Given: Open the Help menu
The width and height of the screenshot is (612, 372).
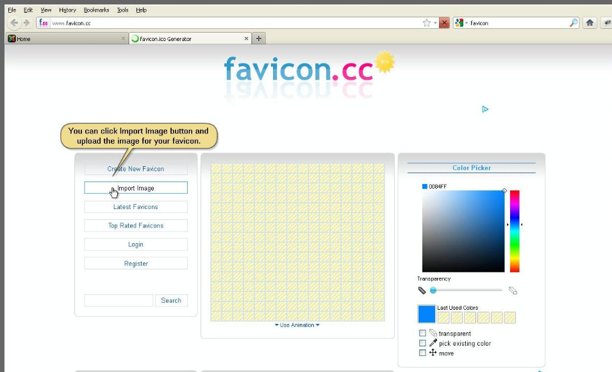Looking at the screenshot, I should (x=141, y=10).
